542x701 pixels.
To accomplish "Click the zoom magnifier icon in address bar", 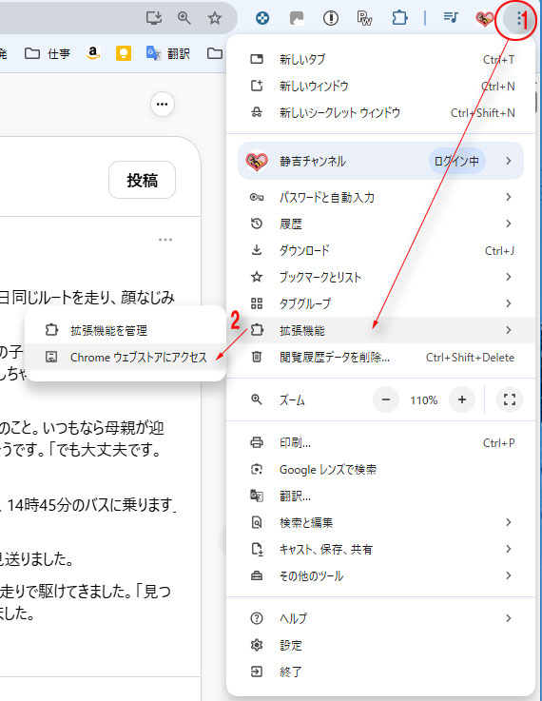I will (x=184, y=18).
